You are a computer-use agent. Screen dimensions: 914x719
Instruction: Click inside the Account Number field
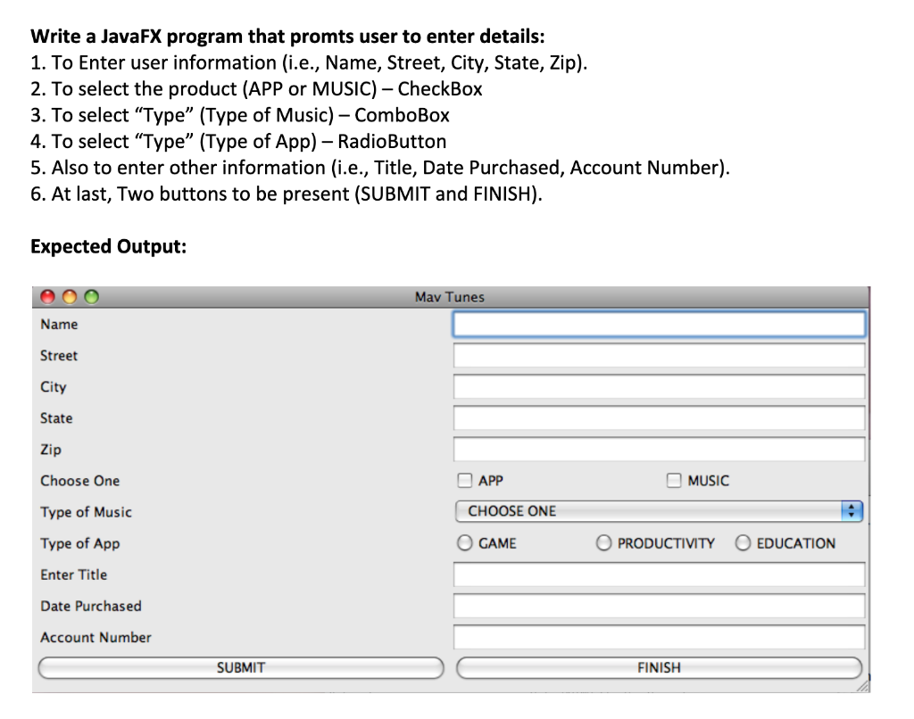coord(659,637)
